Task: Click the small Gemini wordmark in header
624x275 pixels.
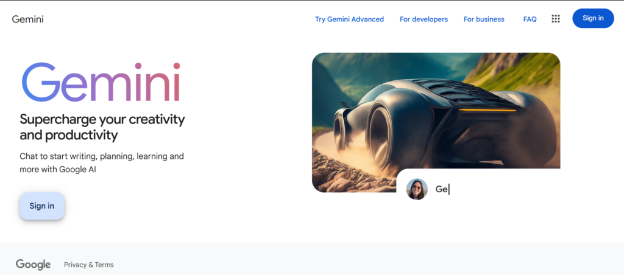Action: point(27,19)
